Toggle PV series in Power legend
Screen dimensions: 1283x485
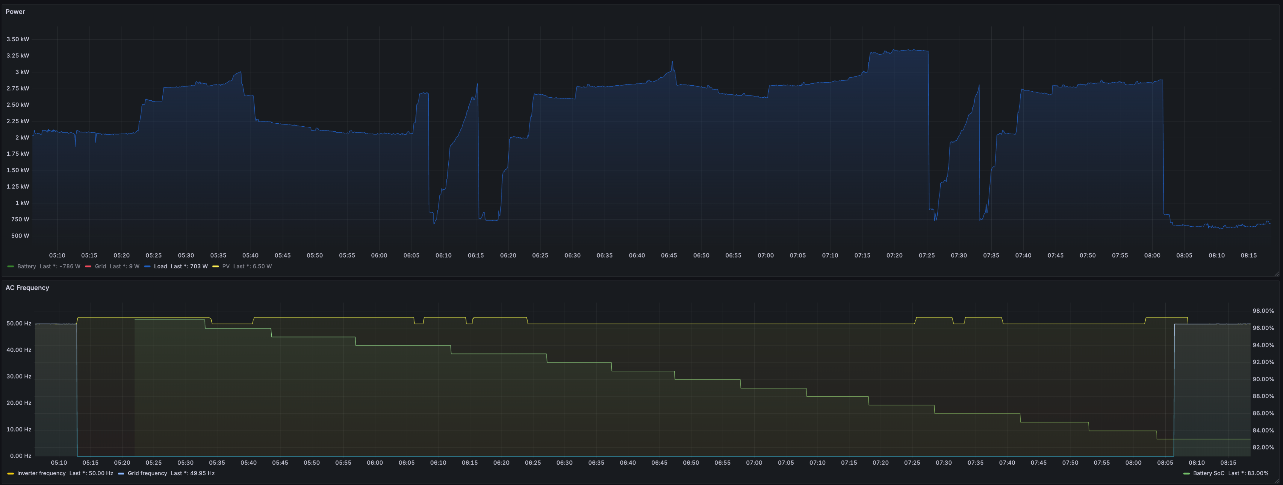coord(226,266)
